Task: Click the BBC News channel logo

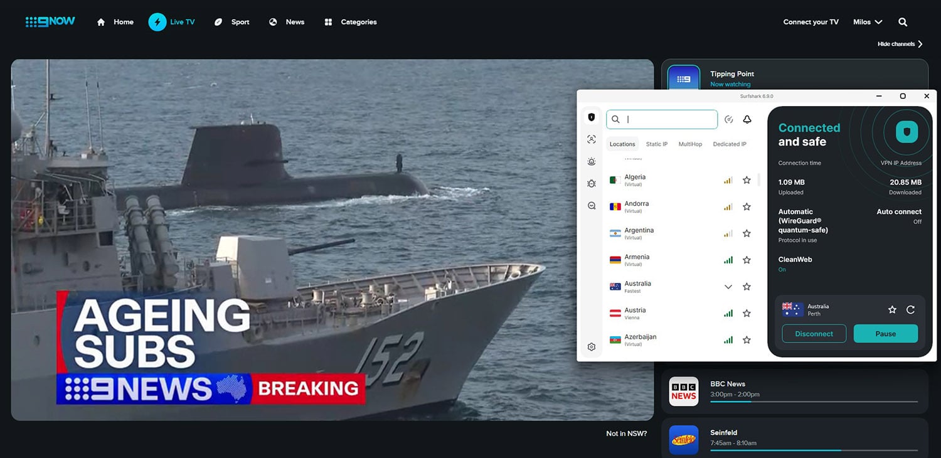Action: point(684,391)
